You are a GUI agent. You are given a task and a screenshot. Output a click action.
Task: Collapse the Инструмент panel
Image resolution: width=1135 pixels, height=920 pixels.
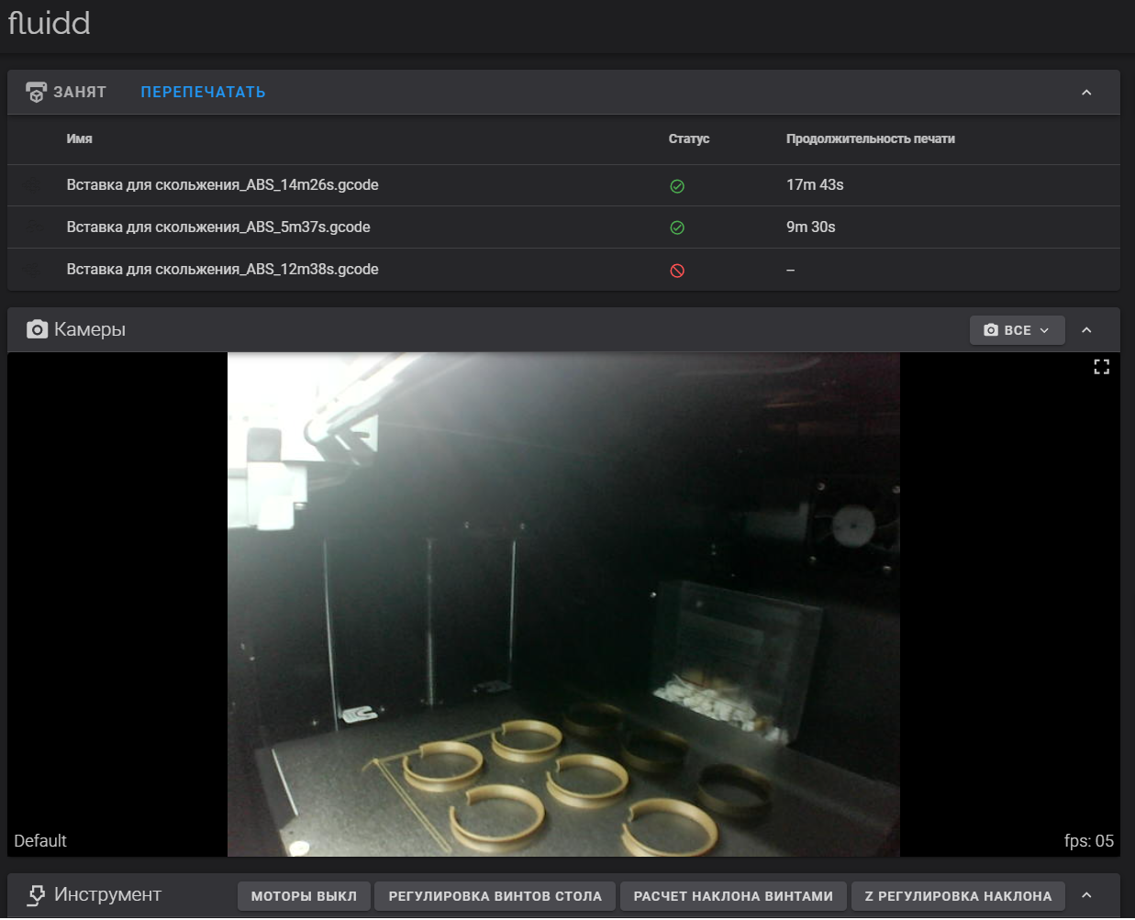1086,895
